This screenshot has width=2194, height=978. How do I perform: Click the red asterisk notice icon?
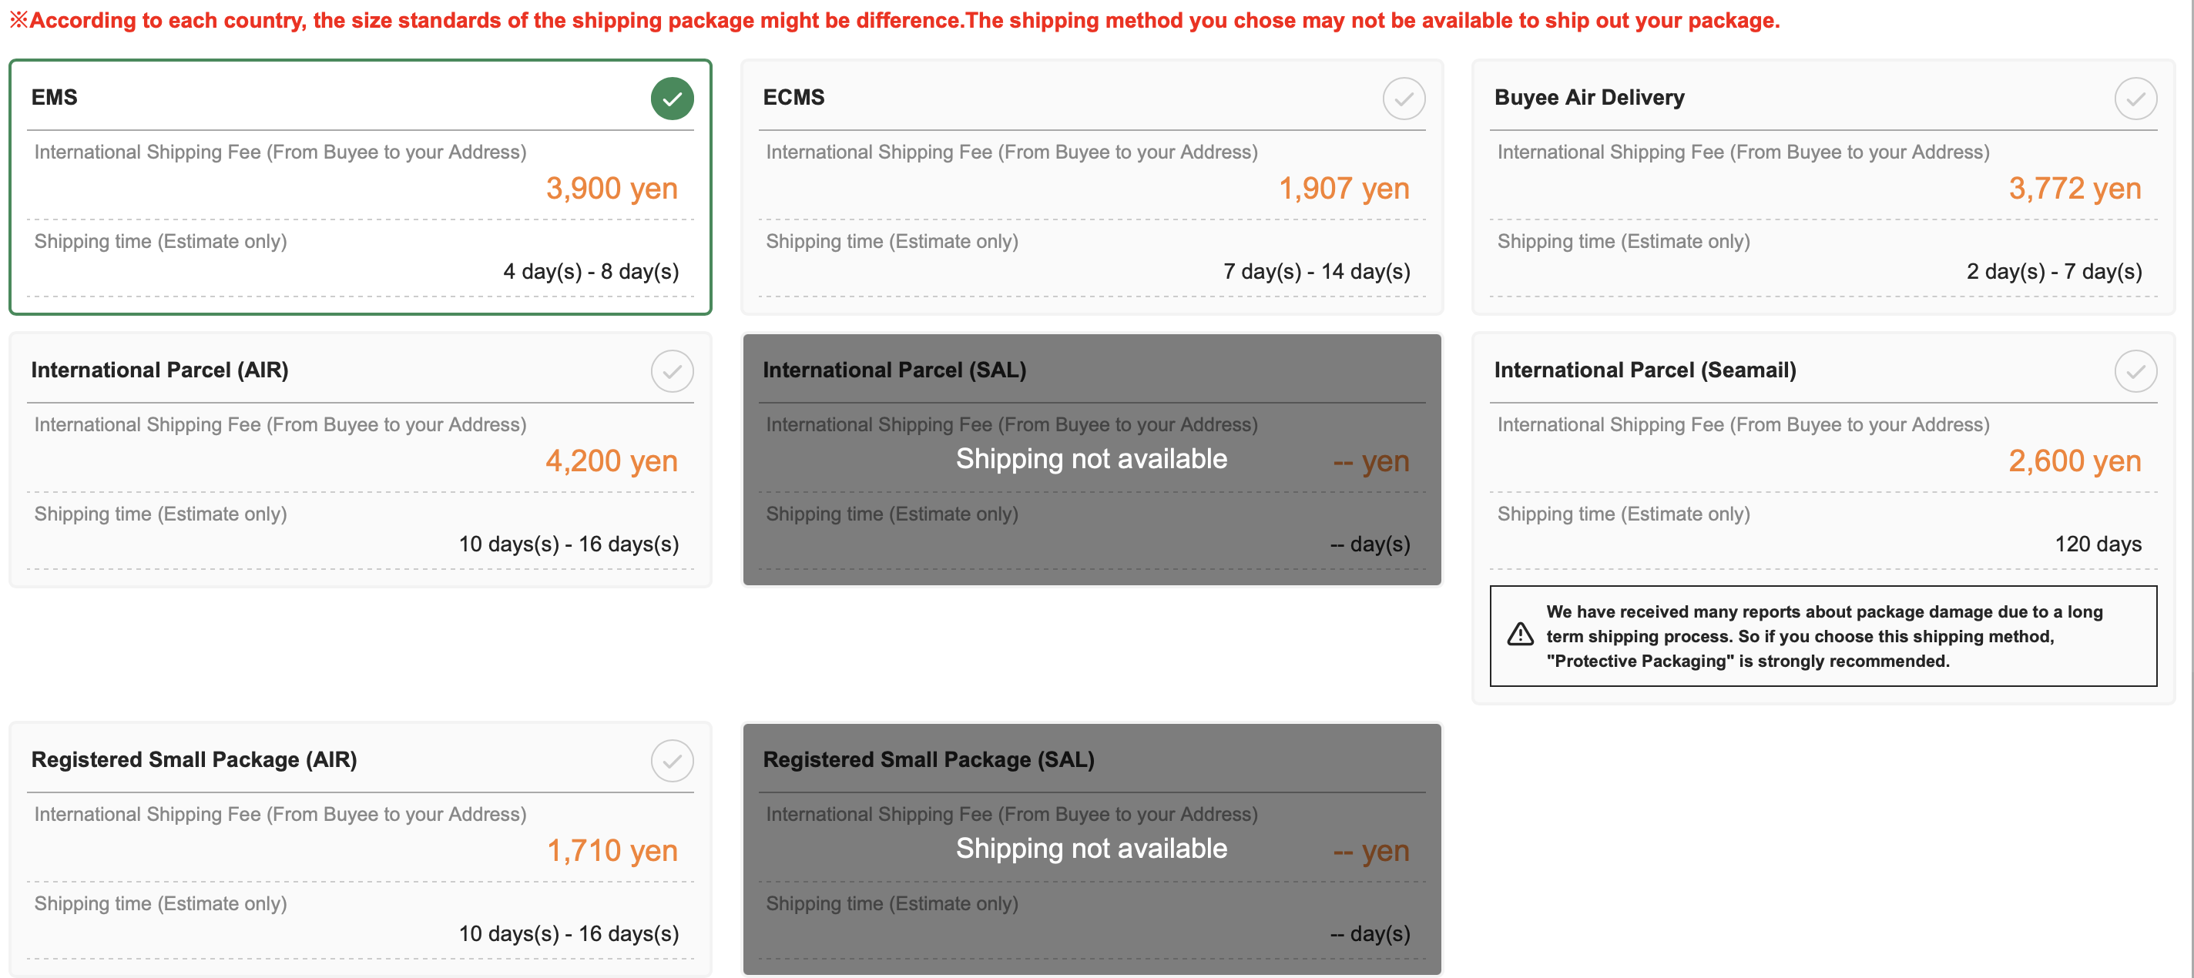tap(18, 19)
